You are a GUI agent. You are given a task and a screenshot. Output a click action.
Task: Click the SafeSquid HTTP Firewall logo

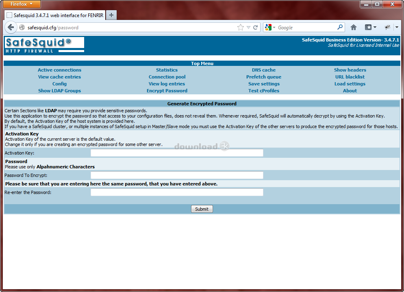point(44,45)
